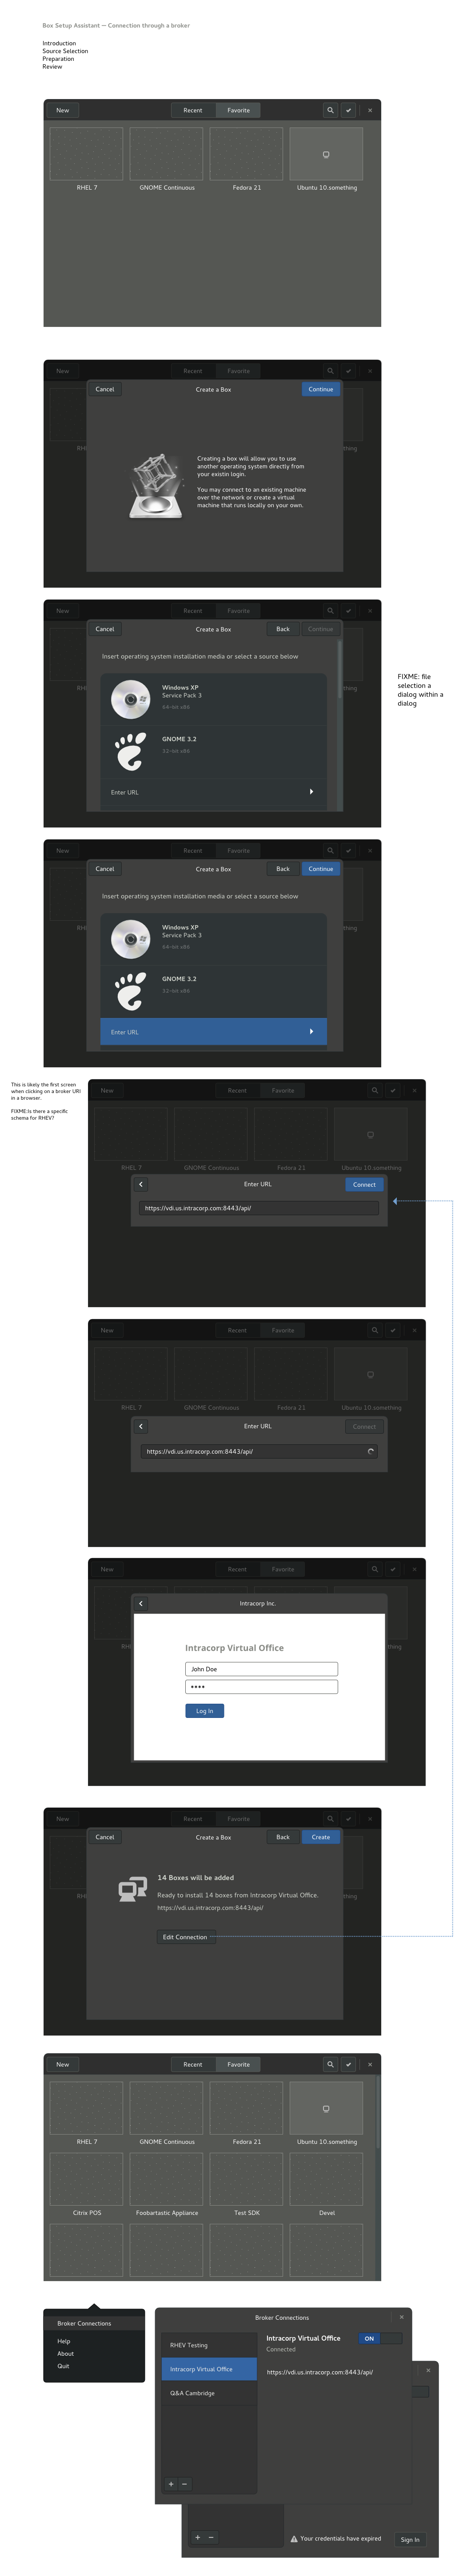Cancel the Create a Box intro dialog
The height and width of the screenshot is (2576, 455).
pyautogui.click(x=105, y=389)
